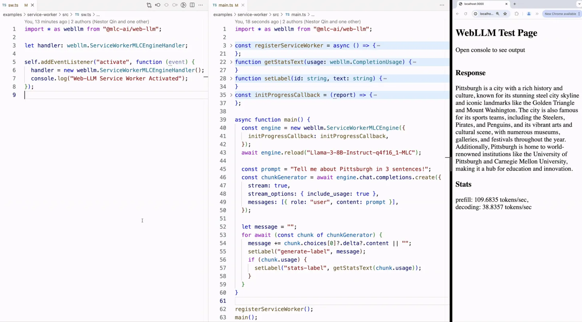
Task: Bookmark page with the star icon
Action: pyautogui.click(x=505, y=14)
